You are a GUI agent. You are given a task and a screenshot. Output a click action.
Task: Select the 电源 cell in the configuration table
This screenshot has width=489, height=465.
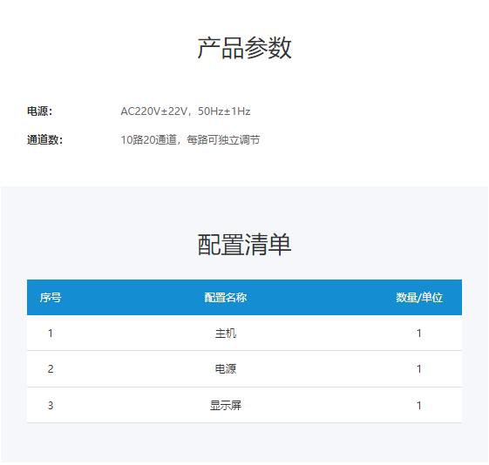pyautogui.click(x=226, y=369)
